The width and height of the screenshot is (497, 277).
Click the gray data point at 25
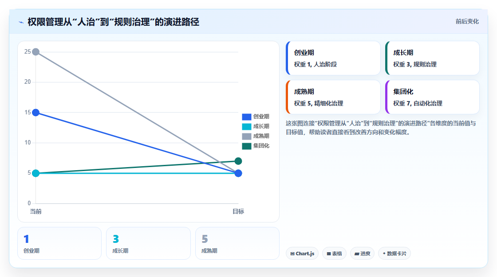point(36,51)
